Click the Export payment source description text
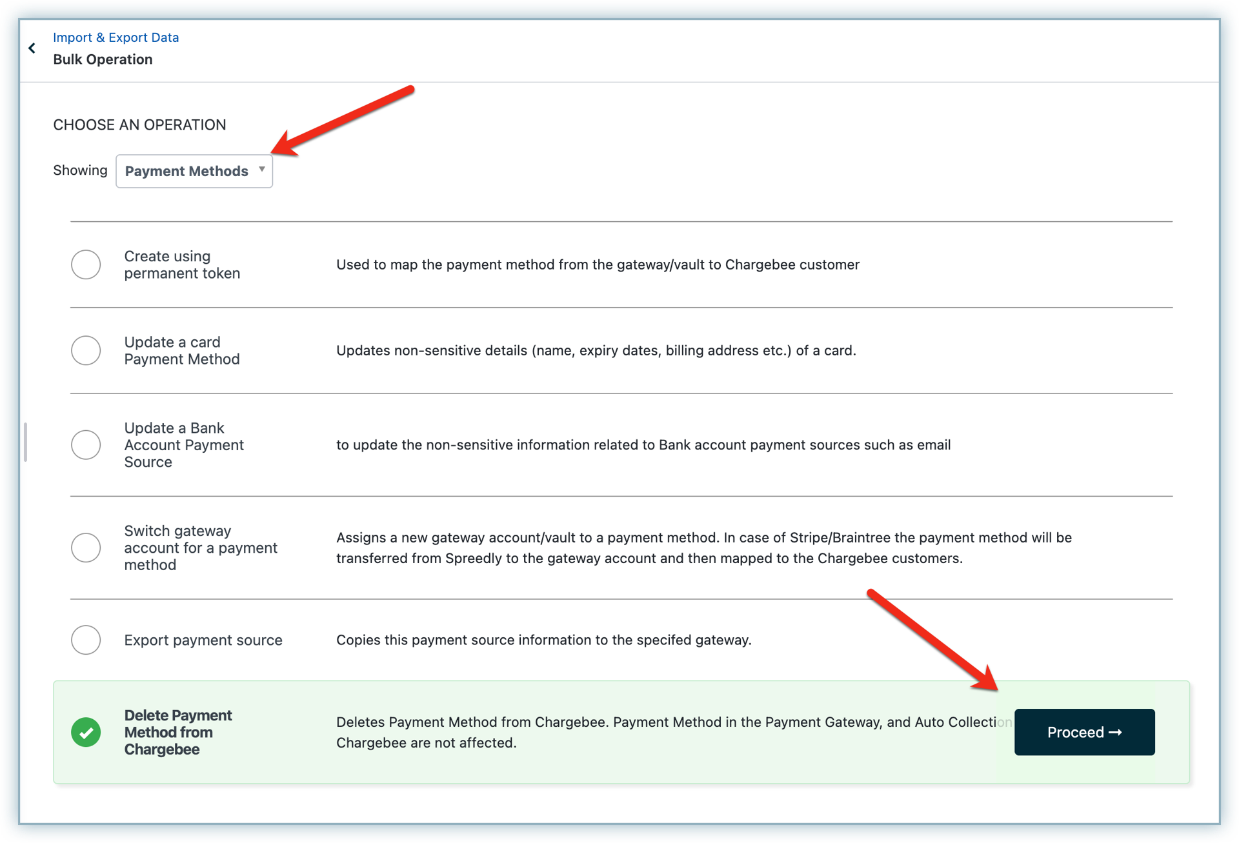The image size is (1239, 843). click(x=543, y=640)
